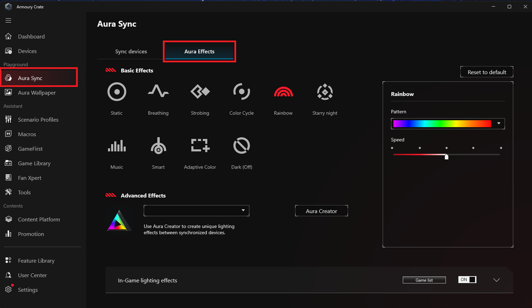Viewport: 532px width, 308px height.
Task: Click the Game Library icon
Action: tap(9, 163)
